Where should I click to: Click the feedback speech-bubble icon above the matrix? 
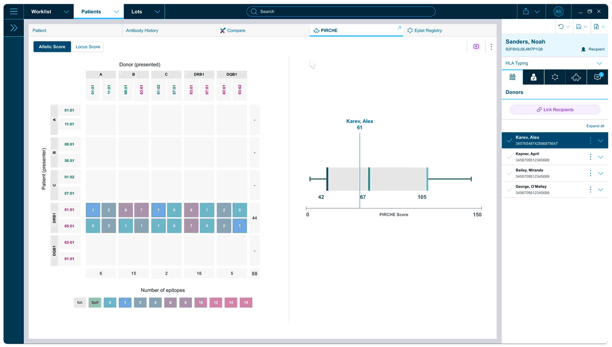[x=476, y=47]
